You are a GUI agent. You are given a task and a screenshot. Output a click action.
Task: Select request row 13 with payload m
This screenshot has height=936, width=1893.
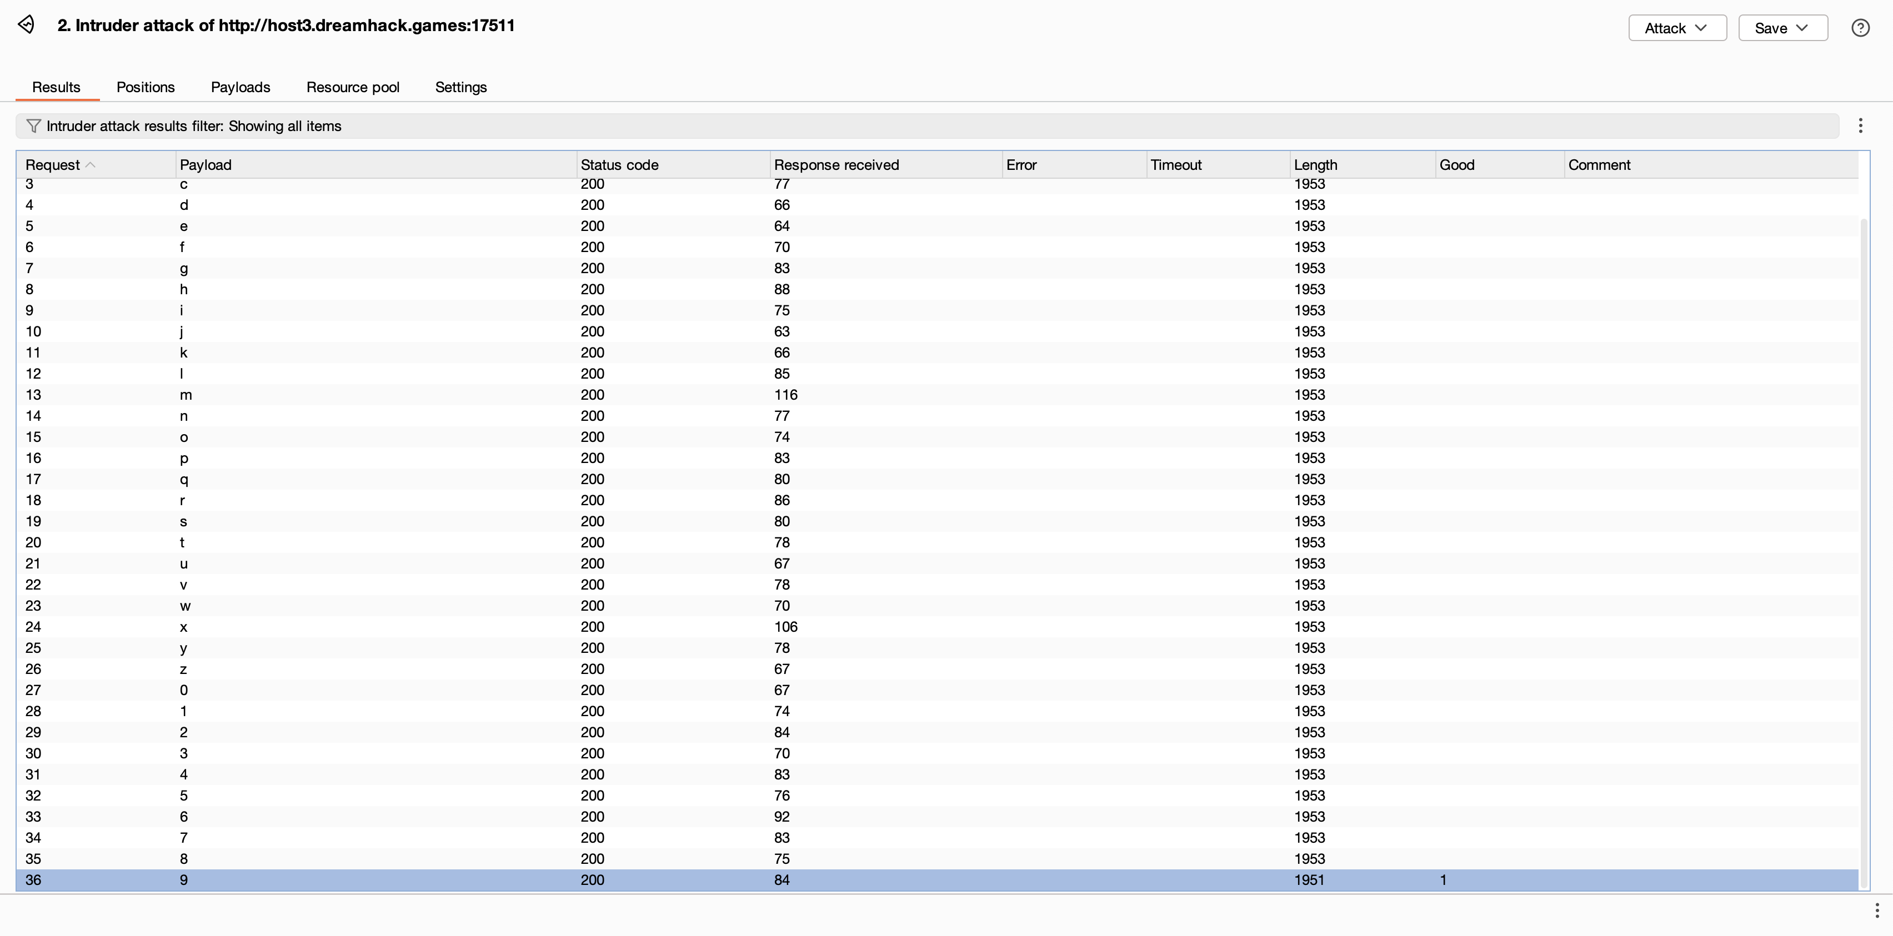coord(938,395)
